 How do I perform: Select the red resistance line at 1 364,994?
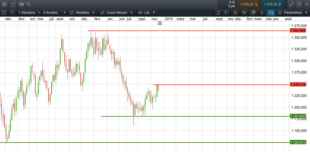(189, 31)
